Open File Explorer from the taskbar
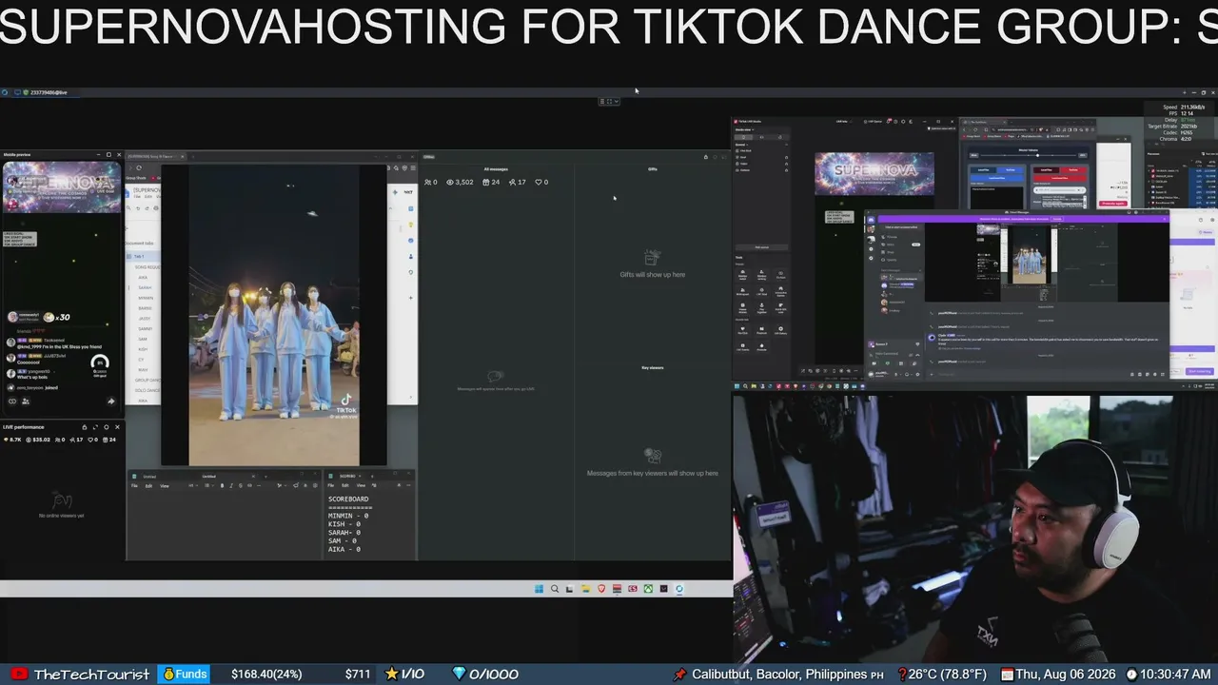 click(585, 589)
